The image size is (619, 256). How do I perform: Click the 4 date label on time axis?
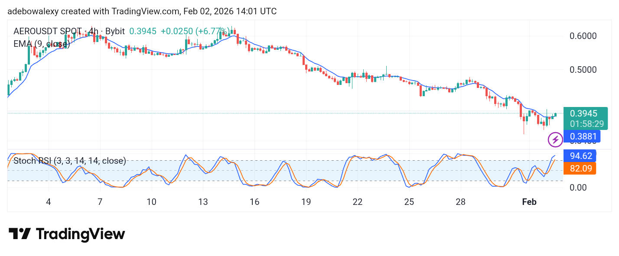(x=48, y=202)
